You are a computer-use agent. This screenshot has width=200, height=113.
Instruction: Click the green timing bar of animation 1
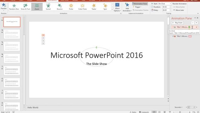[x=189, y=27]
